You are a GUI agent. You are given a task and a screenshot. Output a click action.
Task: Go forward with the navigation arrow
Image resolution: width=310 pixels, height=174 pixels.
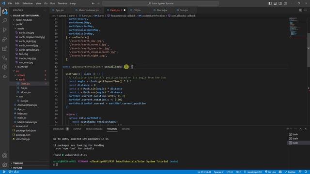tap(98, 3)
